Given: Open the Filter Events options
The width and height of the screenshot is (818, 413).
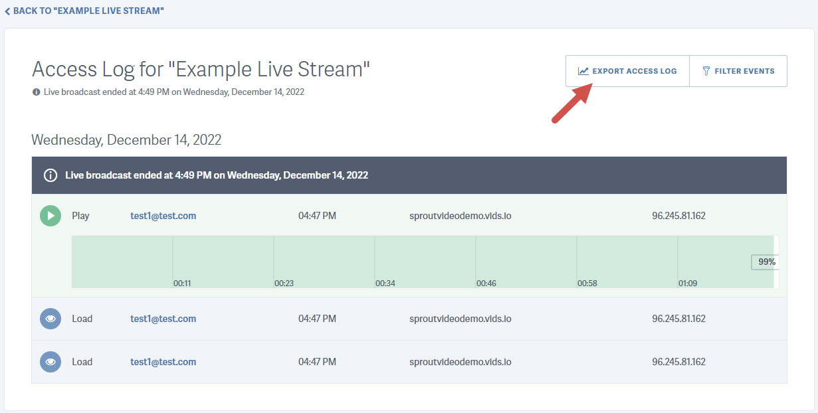Looking at the screenshot, I should pyautogui.click(x=738, y=70).
